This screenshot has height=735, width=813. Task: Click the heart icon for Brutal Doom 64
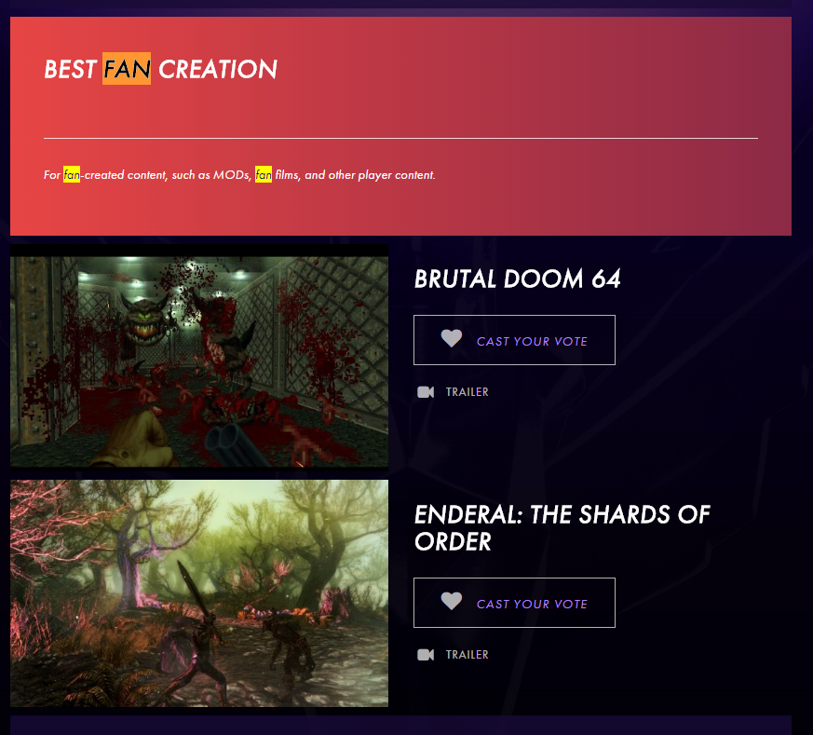[x=451, y=339]
